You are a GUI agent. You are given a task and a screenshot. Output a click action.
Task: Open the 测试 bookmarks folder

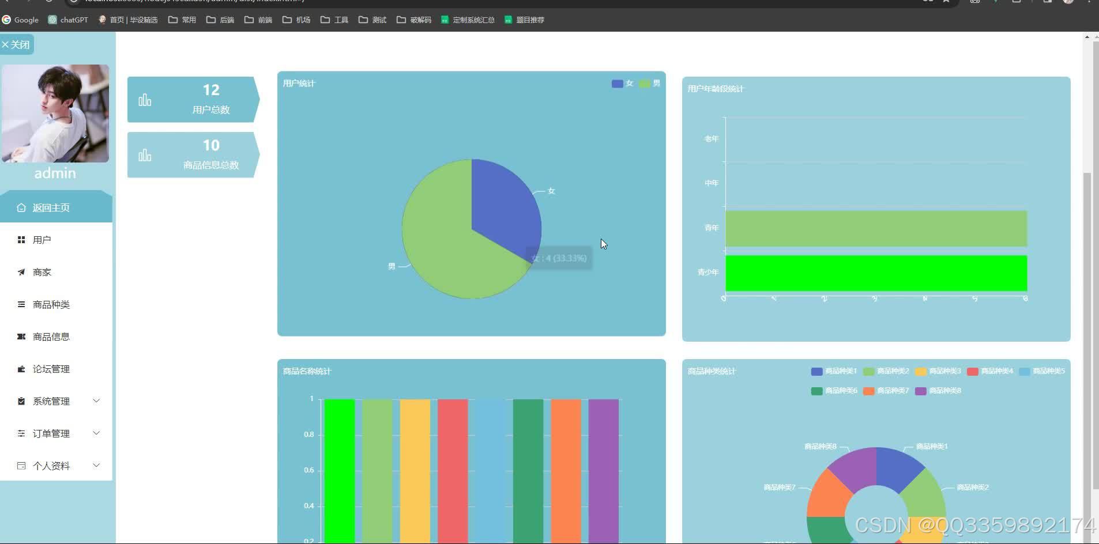(x=372, y=20)
